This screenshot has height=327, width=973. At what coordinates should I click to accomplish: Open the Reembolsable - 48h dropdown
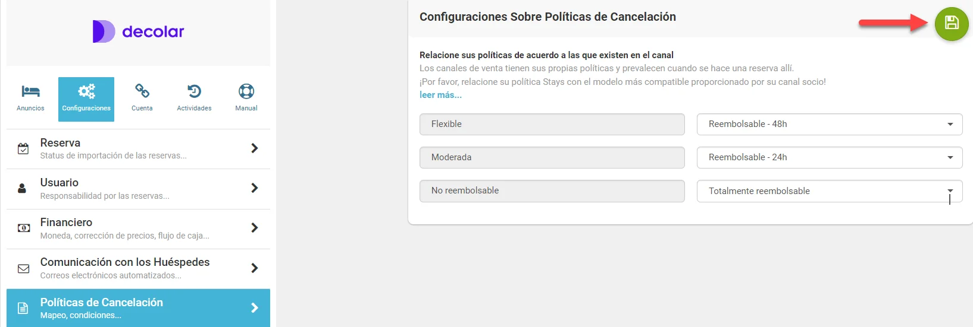(829, 124)
